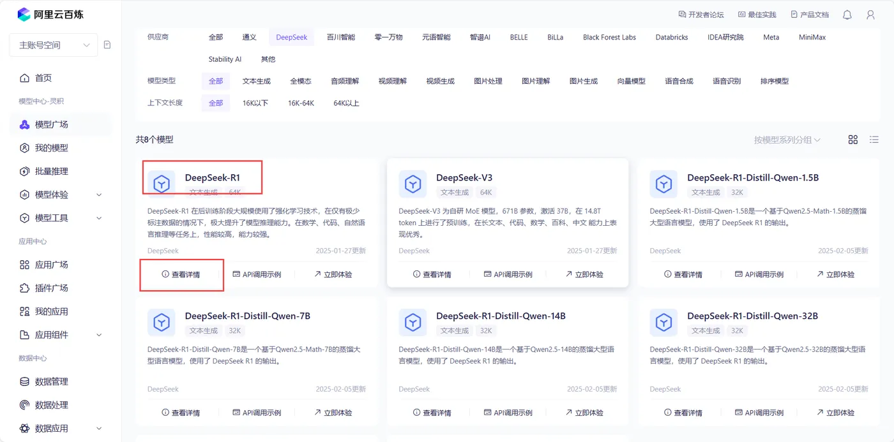The height and width of the screenshot is (442, 894).
Task: Filter model type by 全模态
Action: click(x=301, y=82)
